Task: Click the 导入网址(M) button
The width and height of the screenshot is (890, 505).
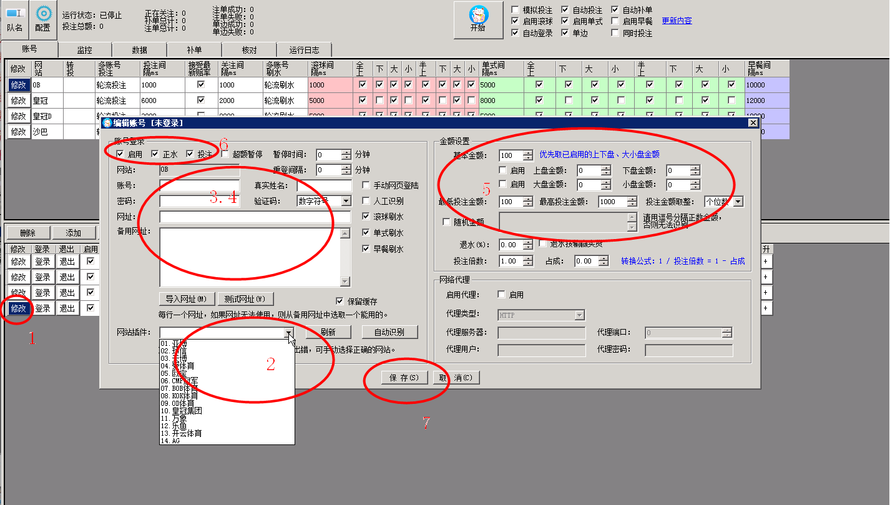Action: [x=187, y=298]
